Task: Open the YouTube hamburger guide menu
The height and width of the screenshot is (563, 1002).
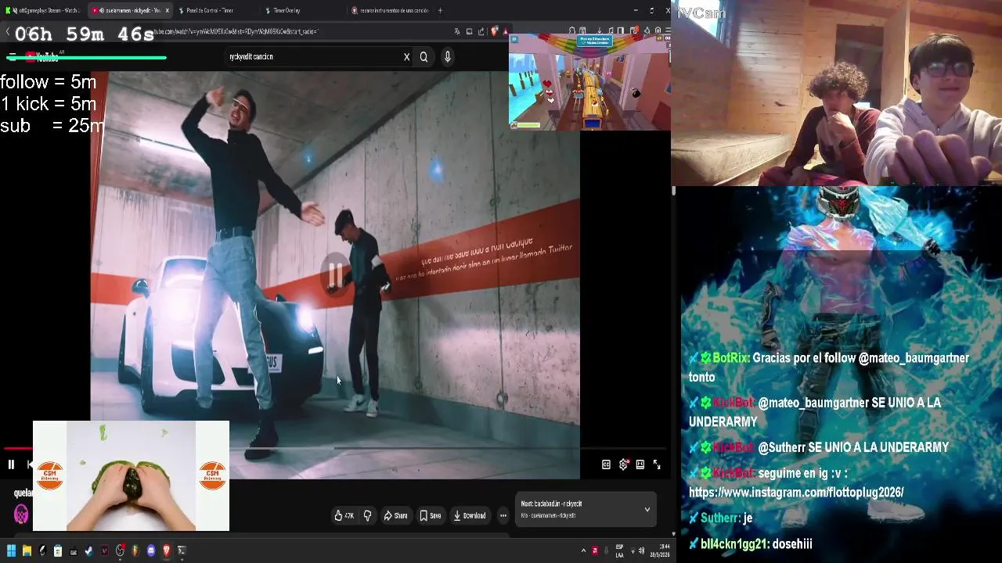Action: [x=12, y=56]
